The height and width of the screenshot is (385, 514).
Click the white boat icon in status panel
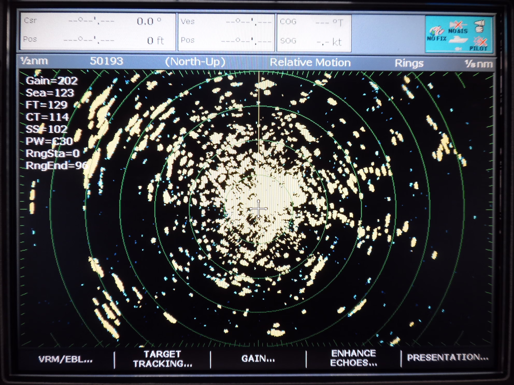tap(458, 40)
